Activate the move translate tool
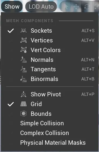Screen dimensions: 99x152 76,7
